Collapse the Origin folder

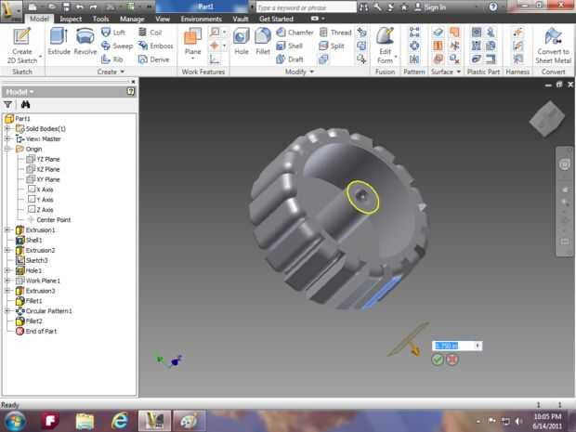tap(7, 149)
